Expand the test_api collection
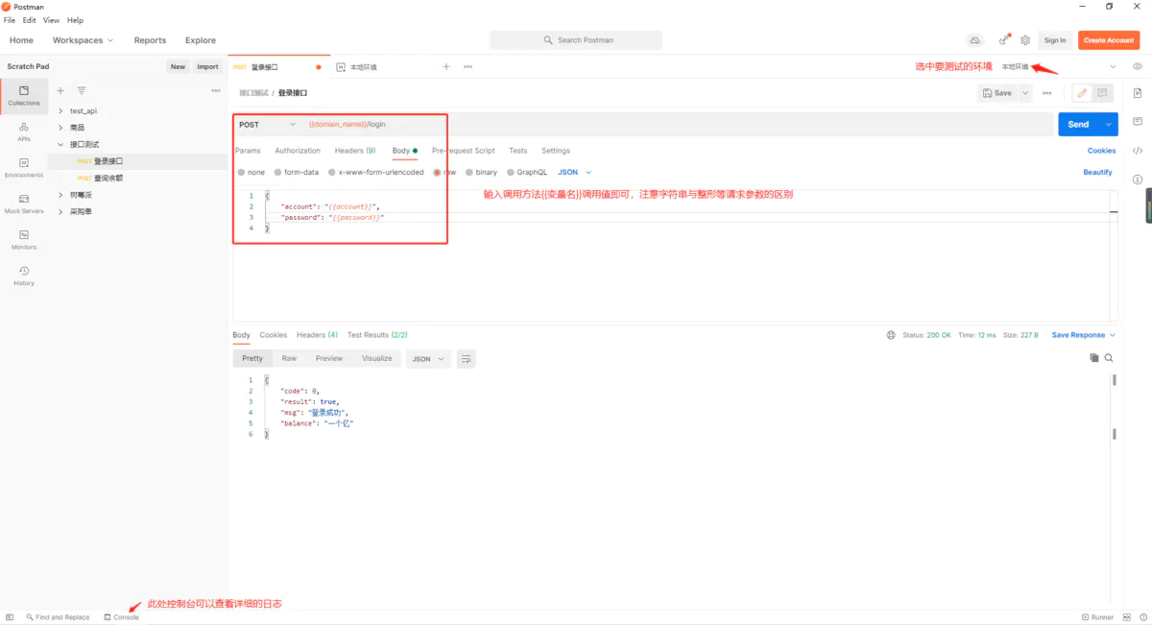Screen dimensions: 1152x625 coord(60,110)
